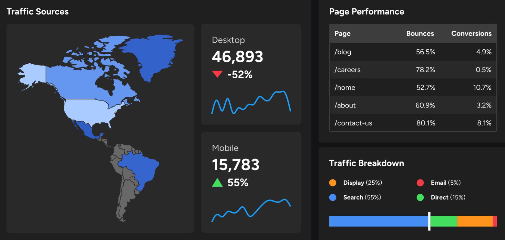The height and width of the screenshot is (240, 505).
Task: Click the blue Search legend dot
Action: [x=333, y=197]
